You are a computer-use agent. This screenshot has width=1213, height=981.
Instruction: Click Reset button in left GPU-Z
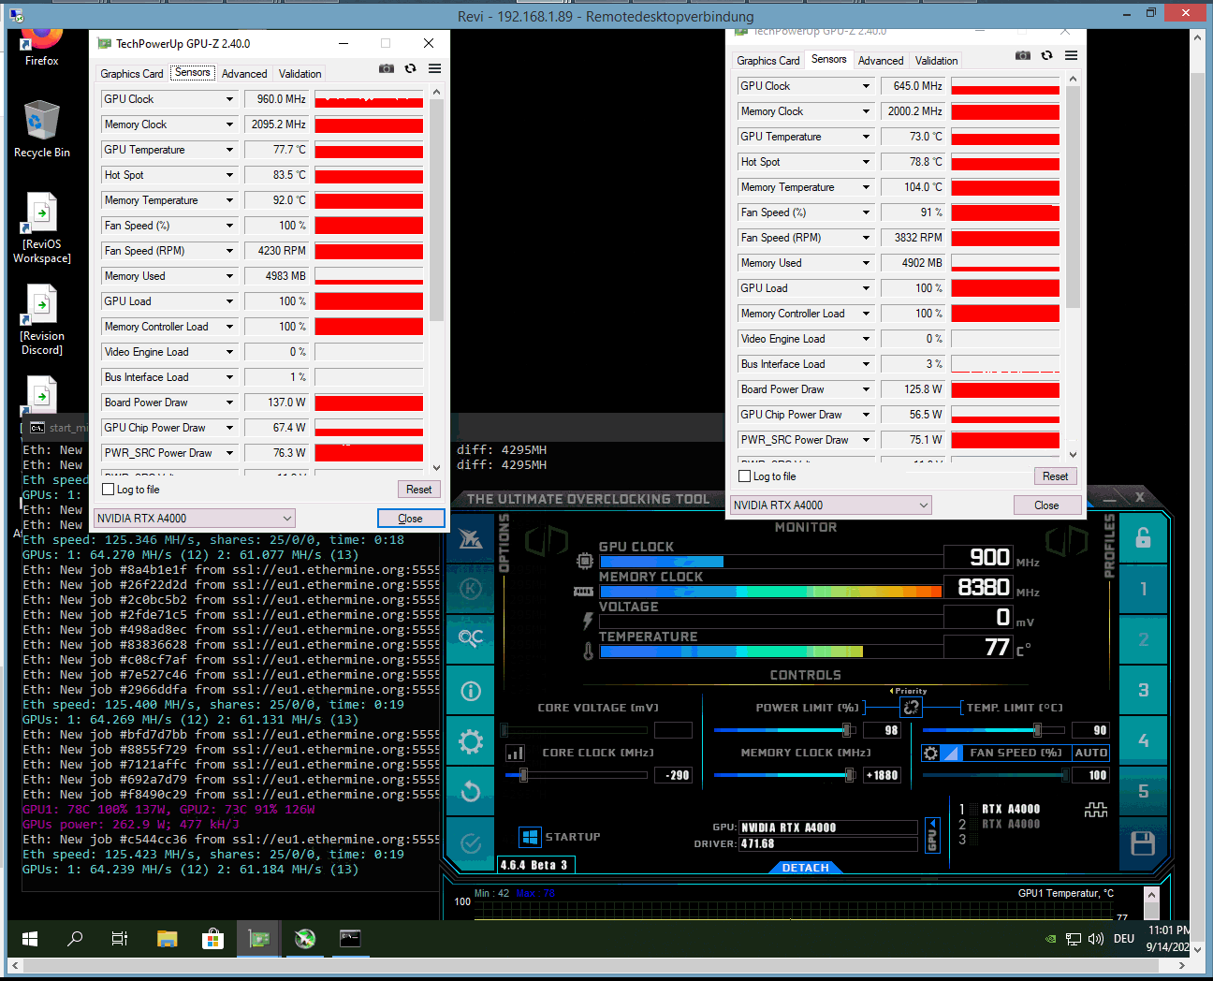tap(419, 490)
